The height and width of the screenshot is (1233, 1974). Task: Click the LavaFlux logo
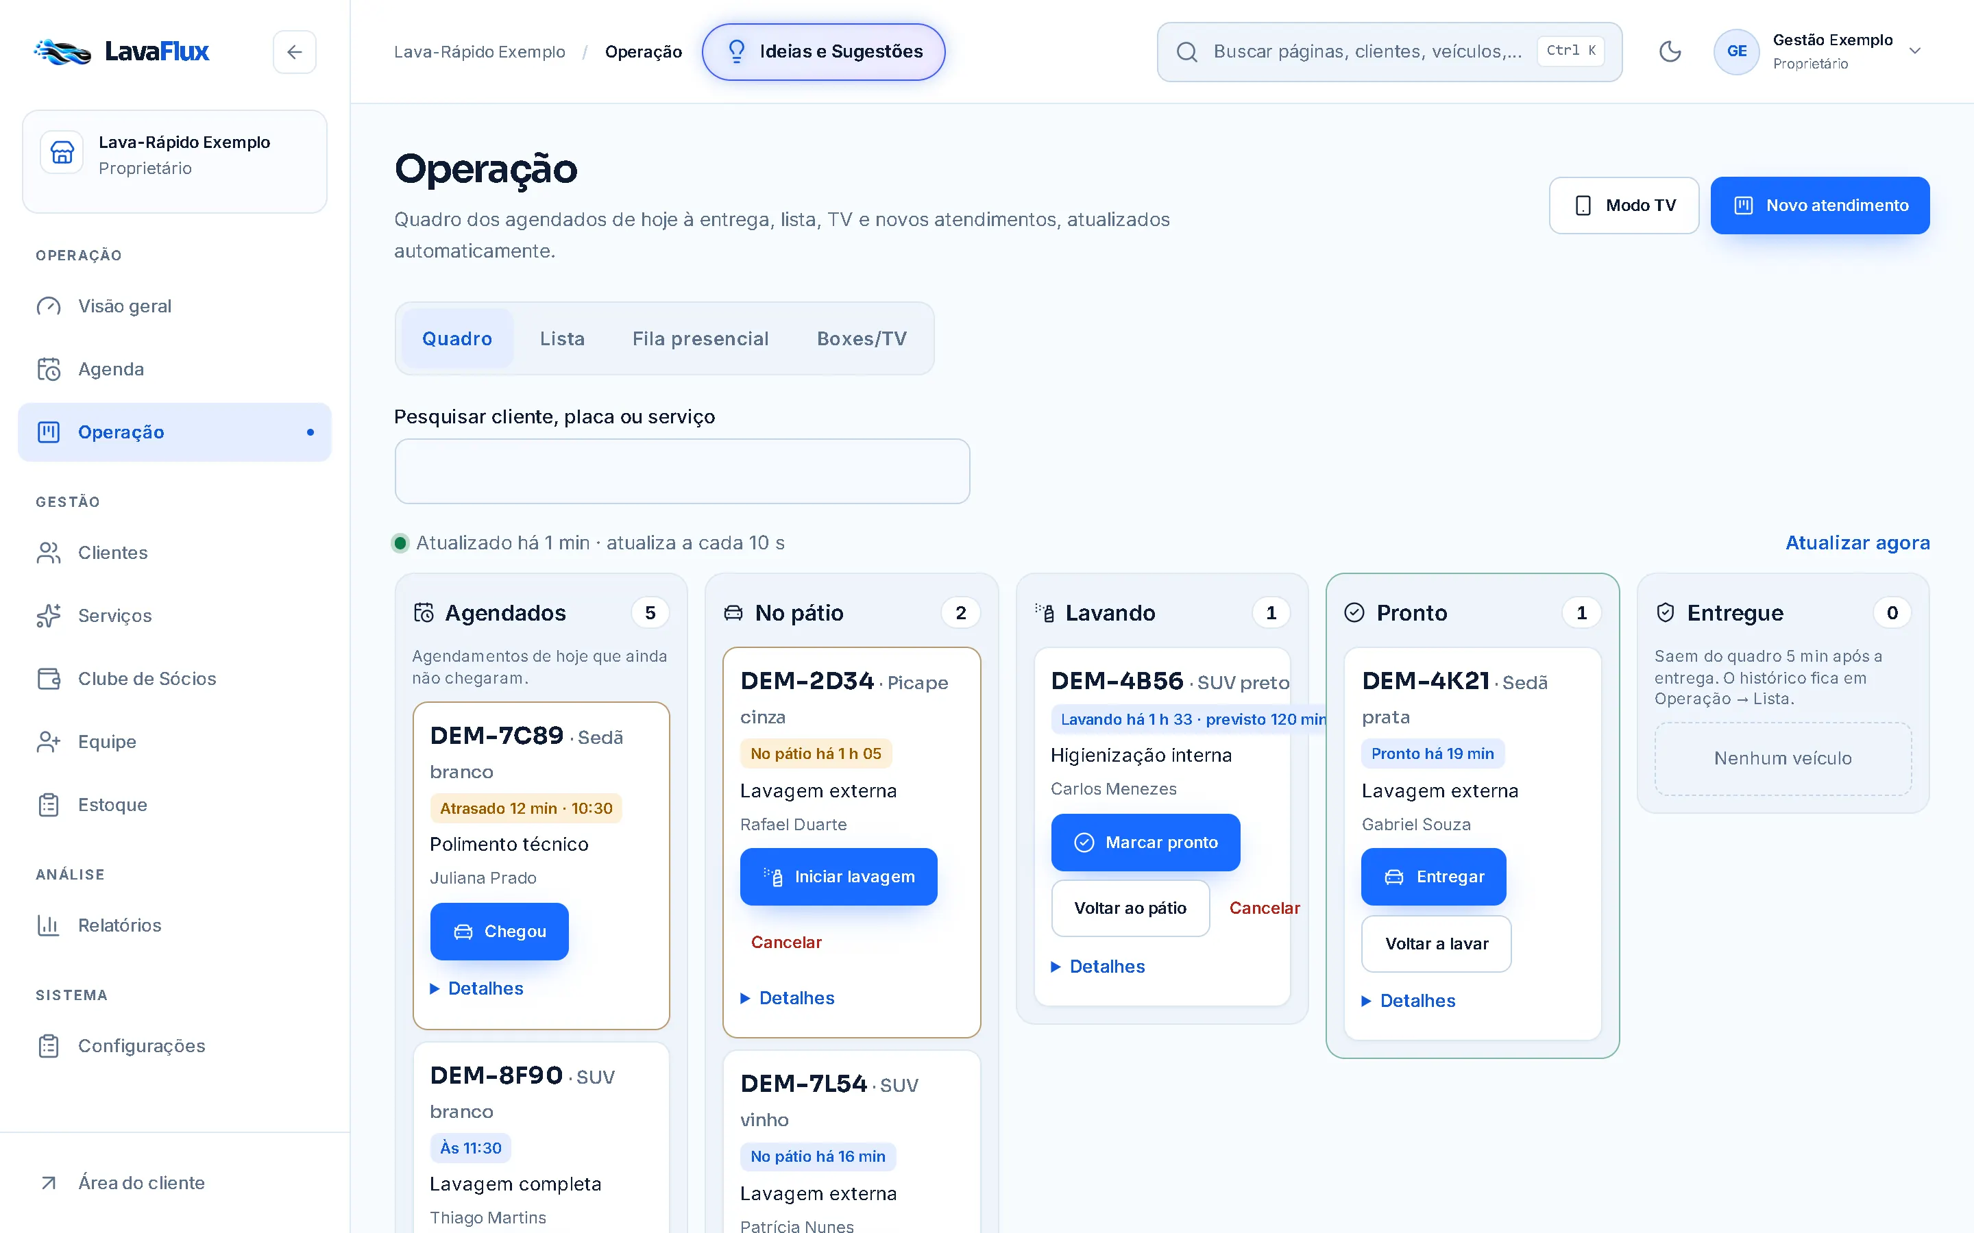123,51
